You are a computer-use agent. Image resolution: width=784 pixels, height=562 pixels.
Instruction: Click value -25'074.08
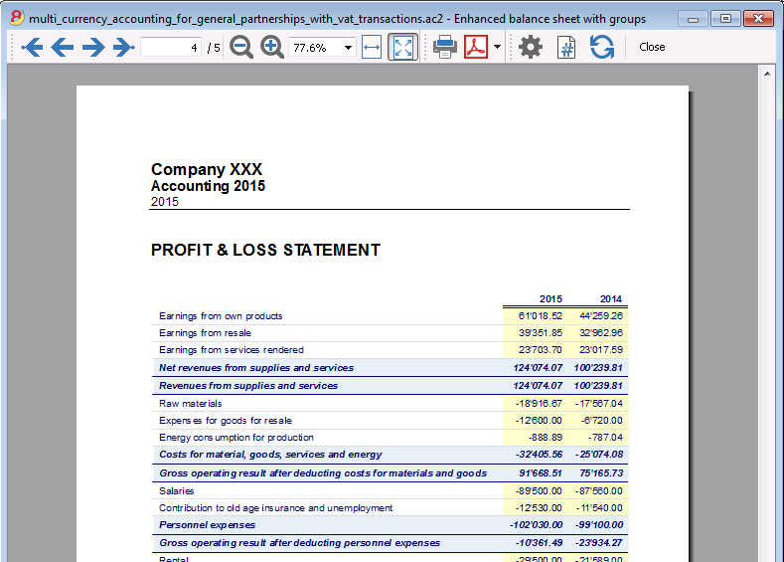(599, 455)
